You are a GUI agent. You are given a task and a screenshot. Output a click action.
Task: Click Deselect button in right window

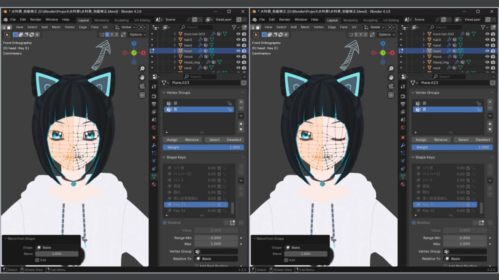483,140
